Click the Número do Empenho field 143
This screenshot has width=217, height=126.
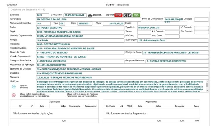pyautogui.click(x=43, y=24)
